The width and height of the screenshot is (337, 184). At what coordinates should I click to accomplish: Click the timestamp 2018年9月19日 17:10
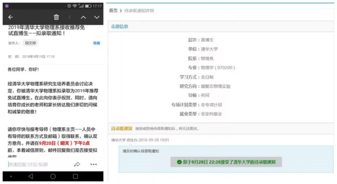coord(38,57)
